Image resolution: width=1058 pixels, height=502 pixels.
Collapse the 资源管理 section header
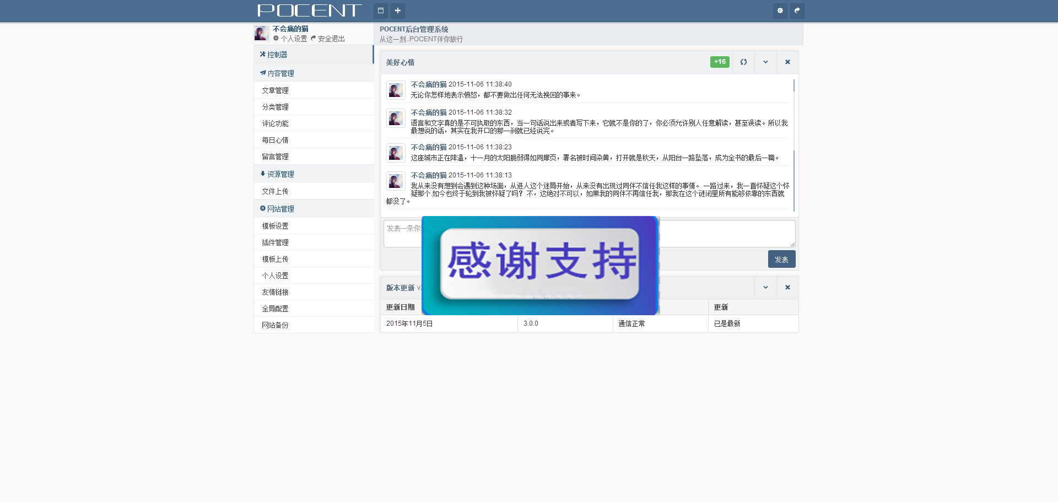314,174
